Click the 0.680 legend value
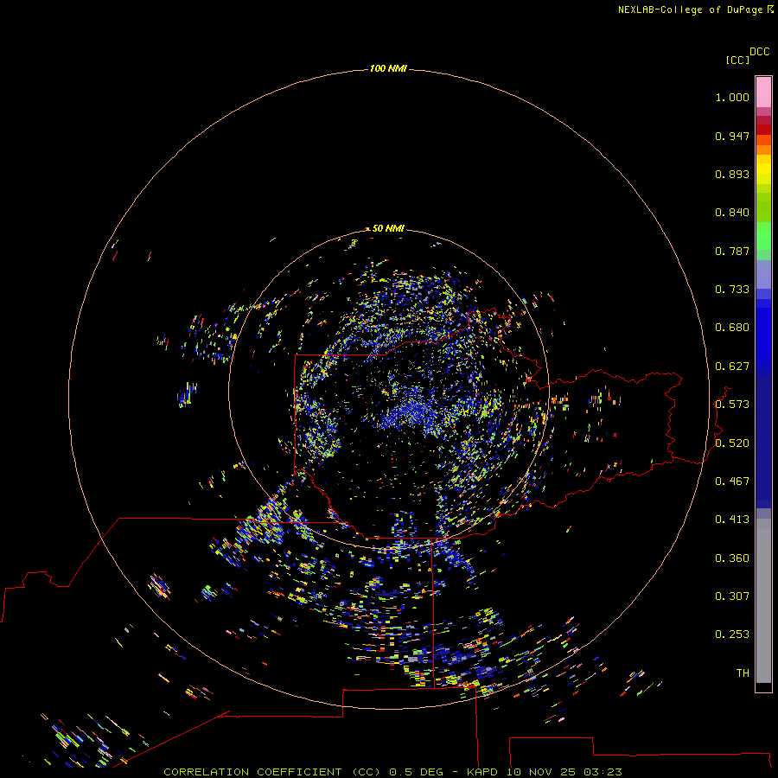The height and width of the screenshot is (778, 778). (732, 328)
